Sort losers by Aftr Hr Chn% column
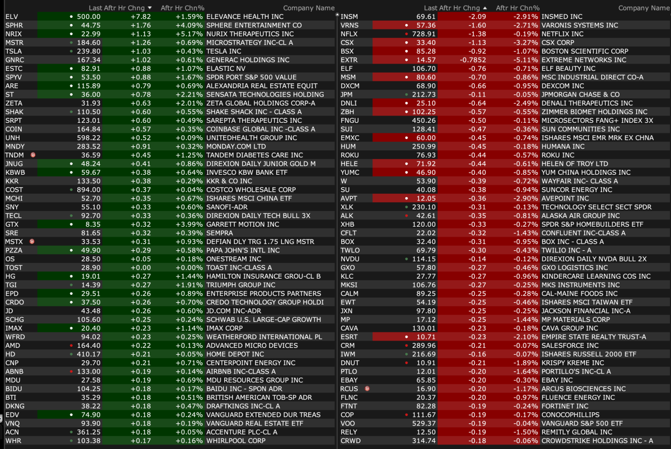The image size is (671, 449). pos(517,8)
